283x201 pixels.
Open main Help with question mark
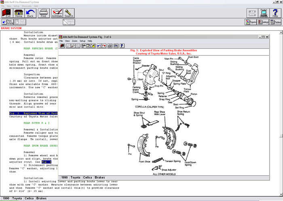tap(276, 13)
